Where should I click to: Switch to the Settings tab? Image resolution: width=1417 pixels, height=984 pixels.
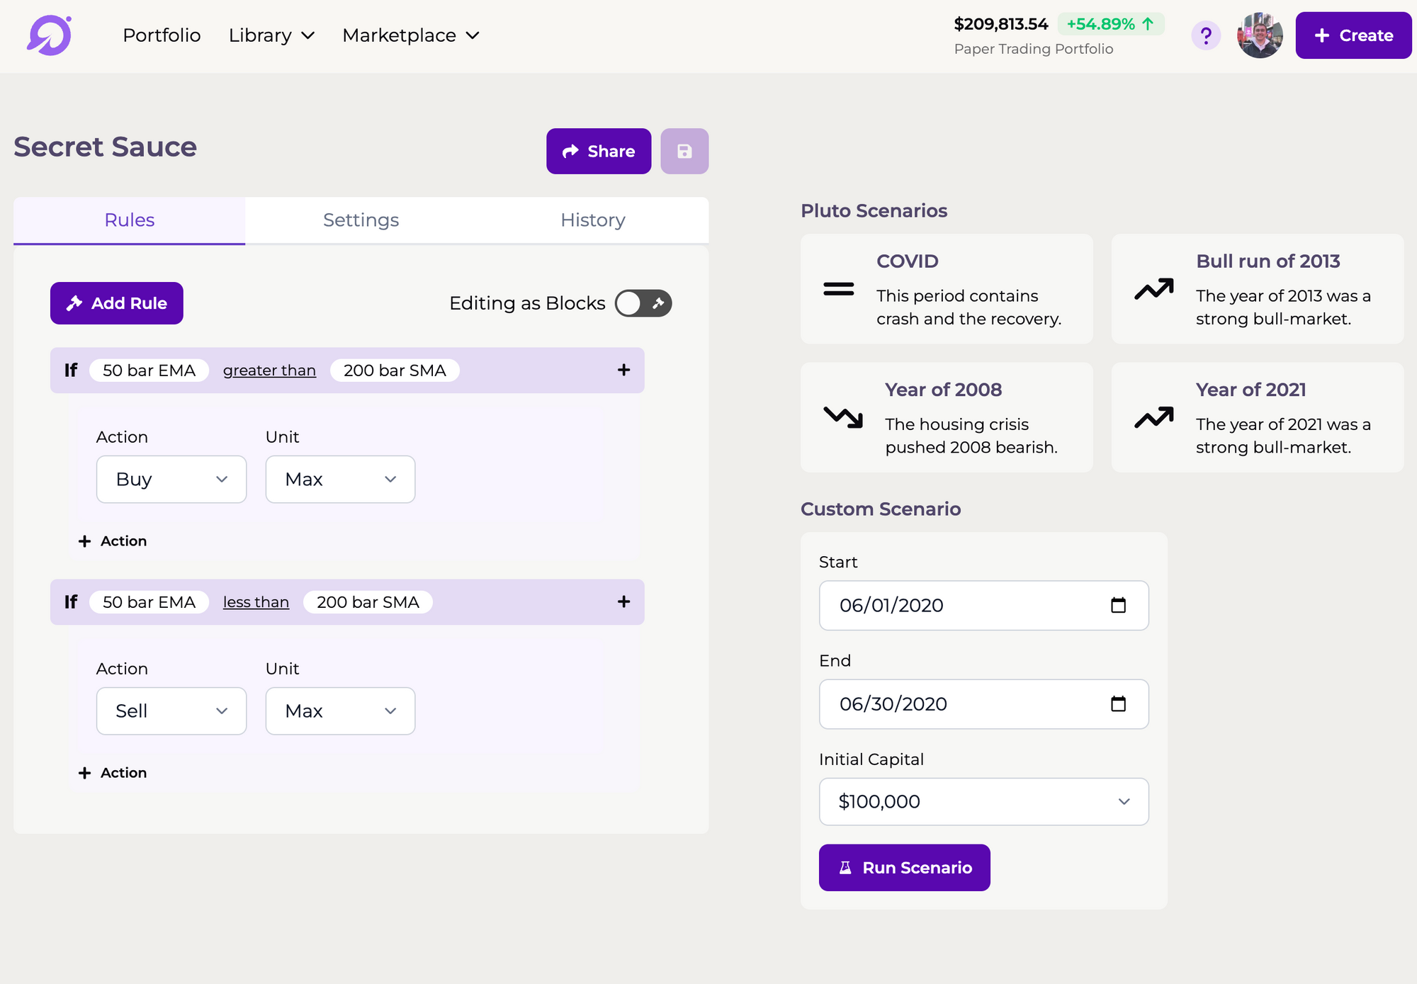[361, 220]
